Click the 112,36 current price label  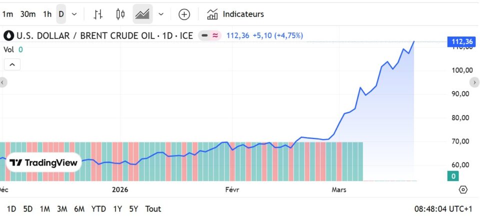coord(460,41)
